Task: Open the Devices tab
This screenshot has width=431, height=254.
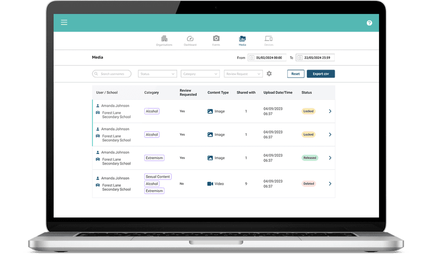Action: point(269,41)
